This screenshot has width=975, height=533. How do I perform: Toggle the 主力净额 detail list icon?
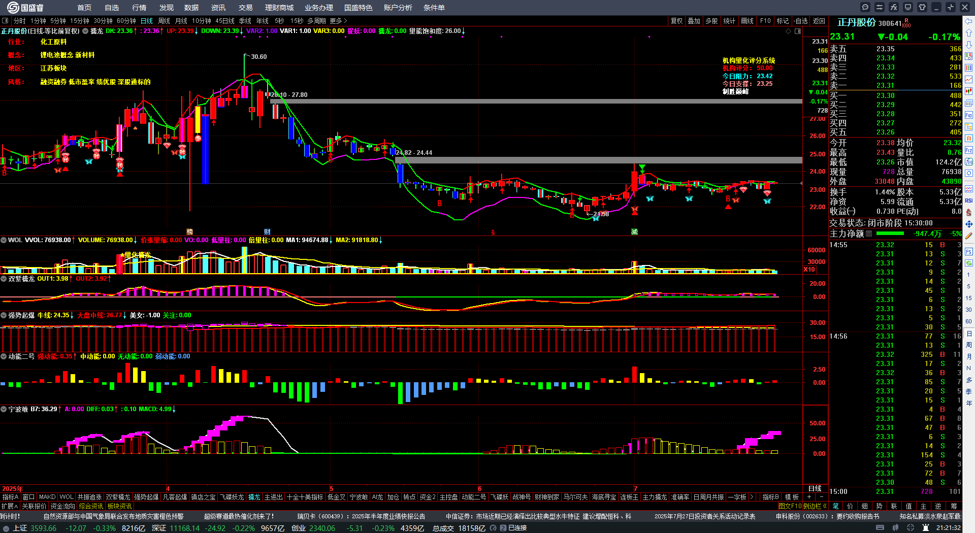(869, 234)
